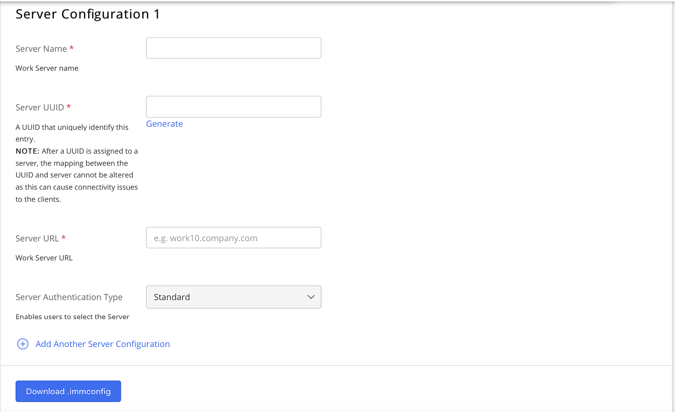Image resolution: width=675 pixels, height=412 pixels.
Task: Click the Server URL label
Action: tap(37, 239)
